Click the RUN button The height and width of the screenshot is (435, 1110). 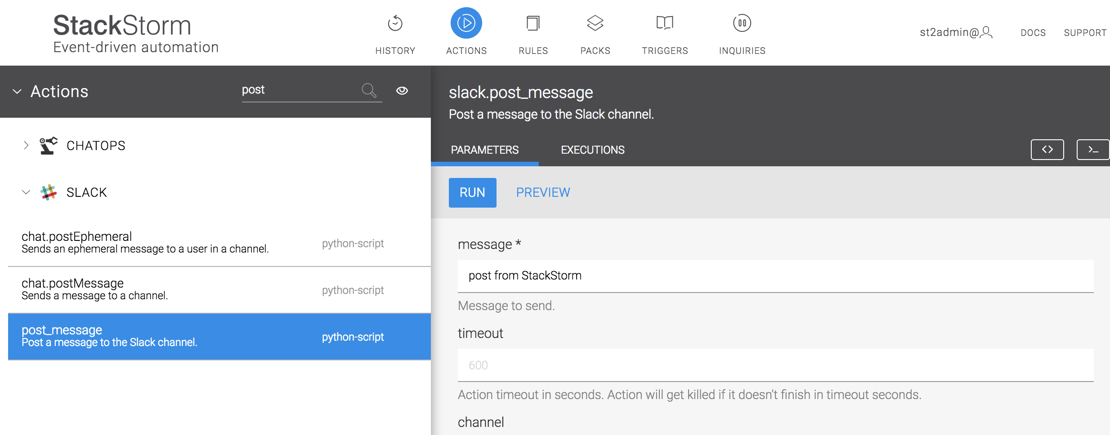[x=473, y=192]
